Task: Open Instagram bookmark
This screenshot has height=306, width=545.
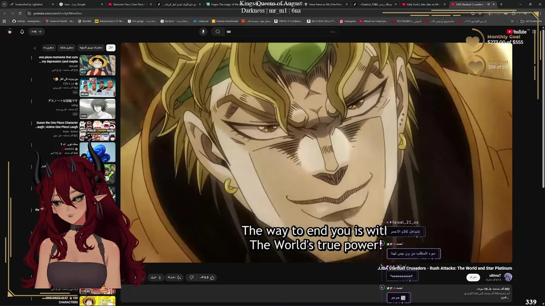Action: pyautogui.click(x=348, y=21)
